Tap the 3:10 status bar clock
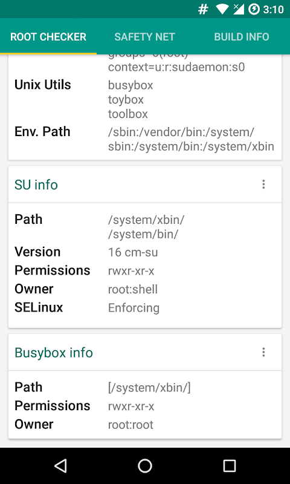This screenshot has height=484, width=290. point(273,10)
